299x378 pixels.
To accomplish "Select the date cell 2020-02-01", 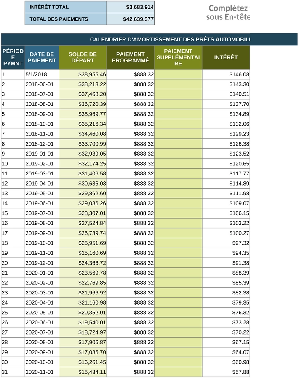I will tap(42, 283).
